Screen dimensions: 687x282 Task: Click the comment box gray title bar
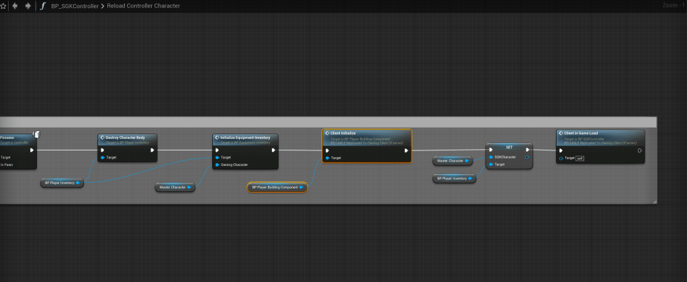tap(328, 122)
